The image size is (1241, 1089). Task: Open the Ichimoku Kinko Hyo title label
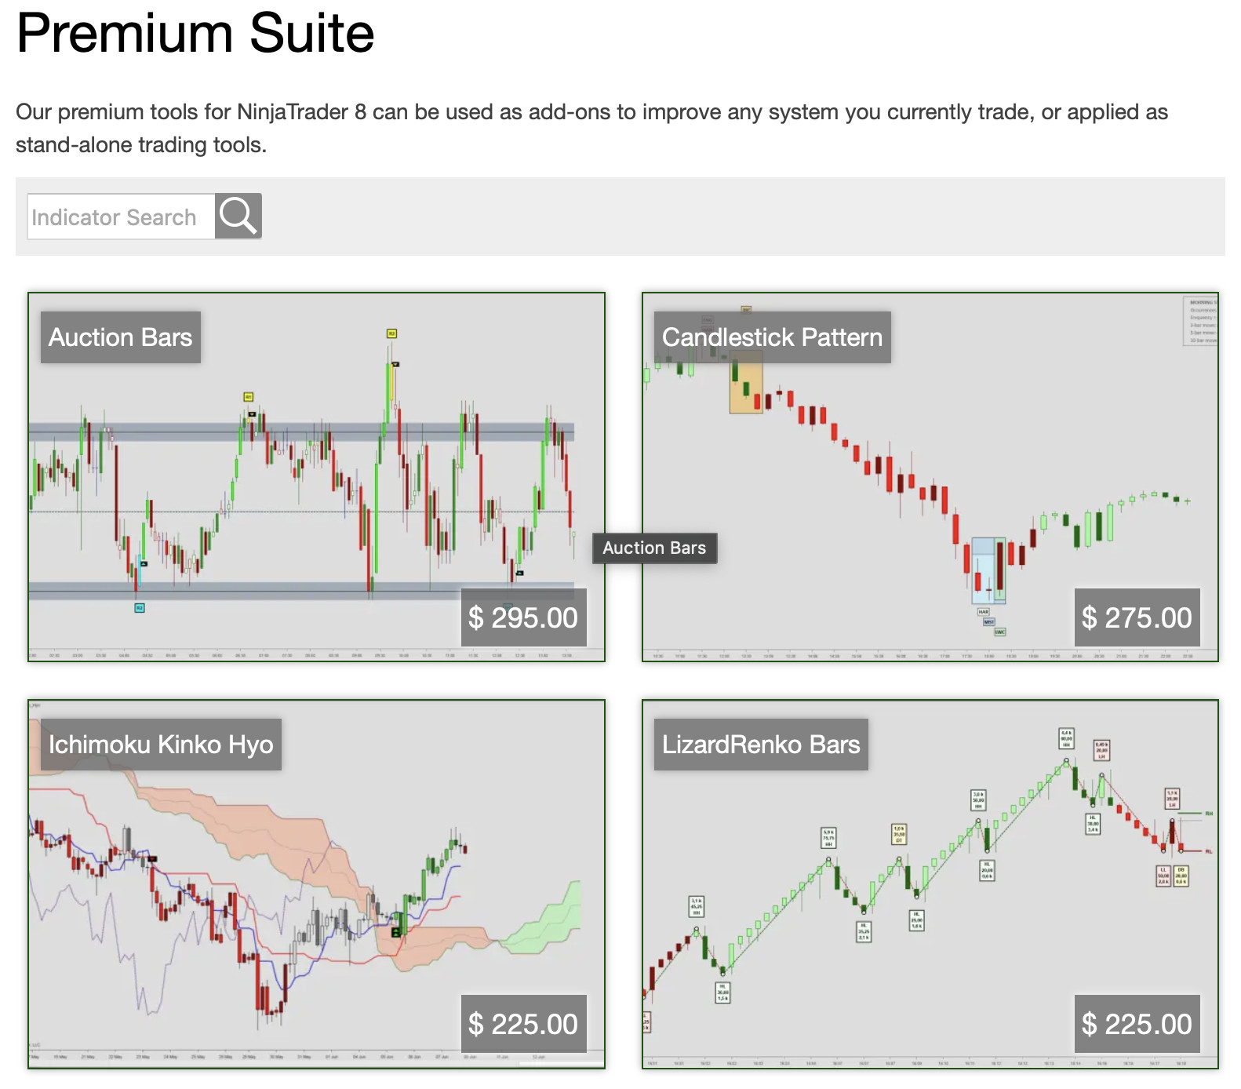[161, 744]
